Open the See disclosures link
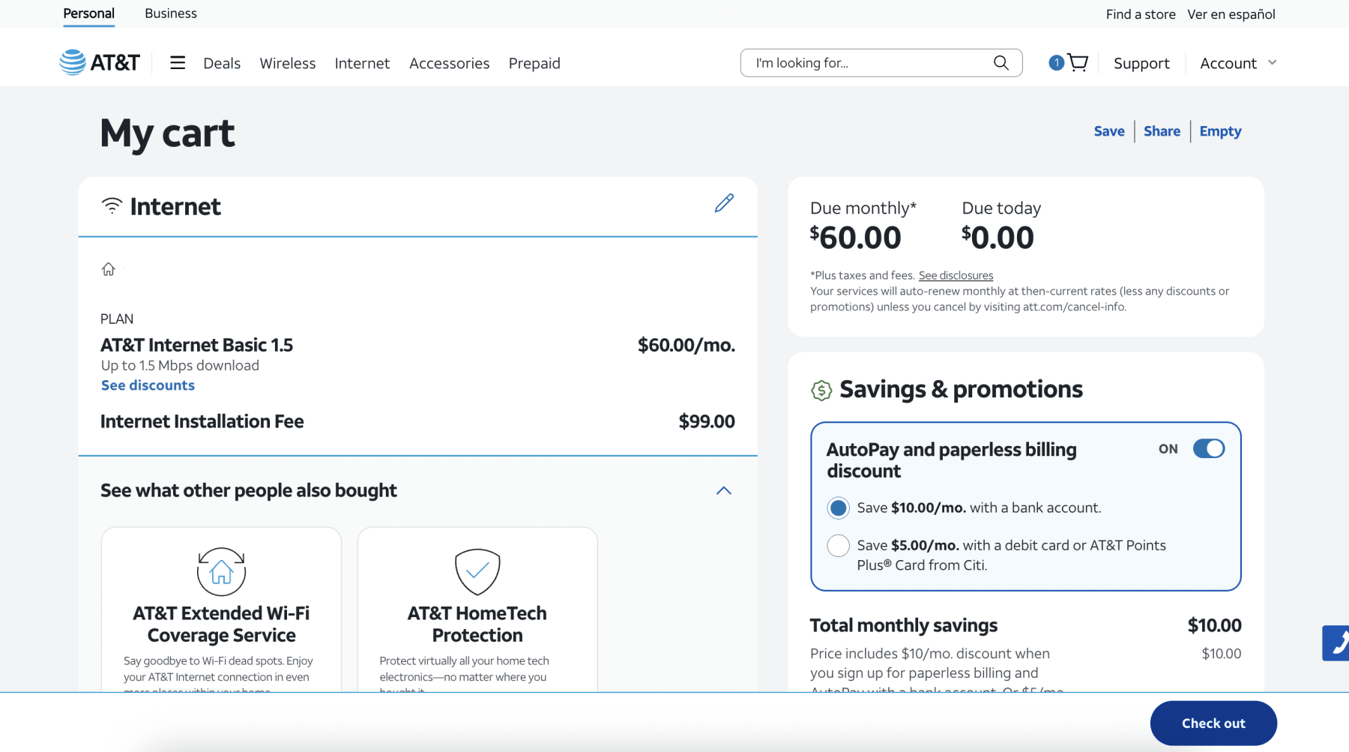Screen dimensions: 1349x752 956,276
